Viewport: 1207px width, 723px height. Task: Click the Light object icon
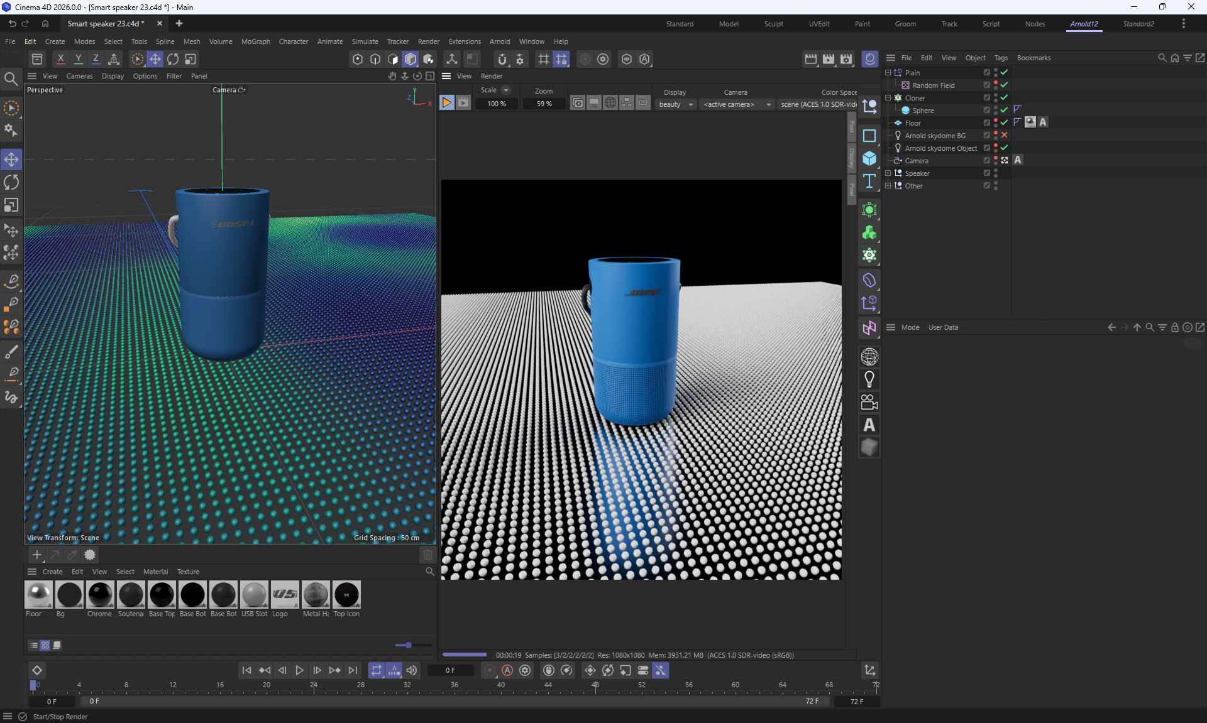pyautogui.click(x=869, y=379)
